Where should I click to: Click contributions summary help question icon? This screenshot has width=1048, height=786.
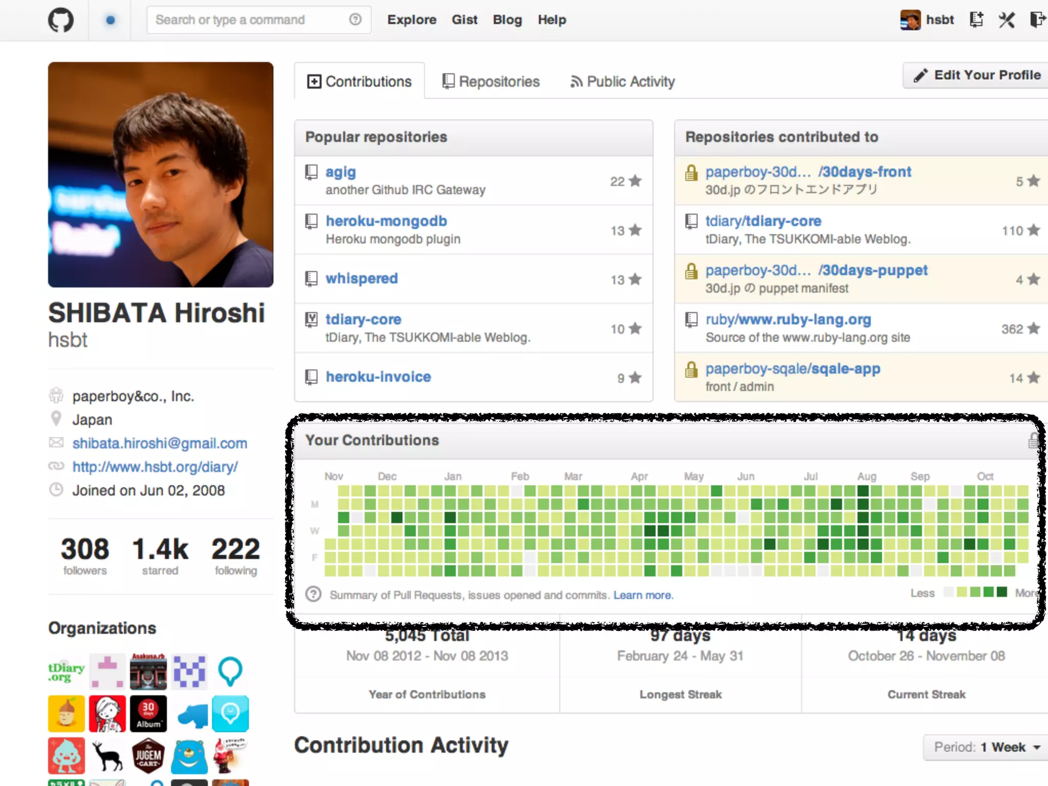click(313, 595)
